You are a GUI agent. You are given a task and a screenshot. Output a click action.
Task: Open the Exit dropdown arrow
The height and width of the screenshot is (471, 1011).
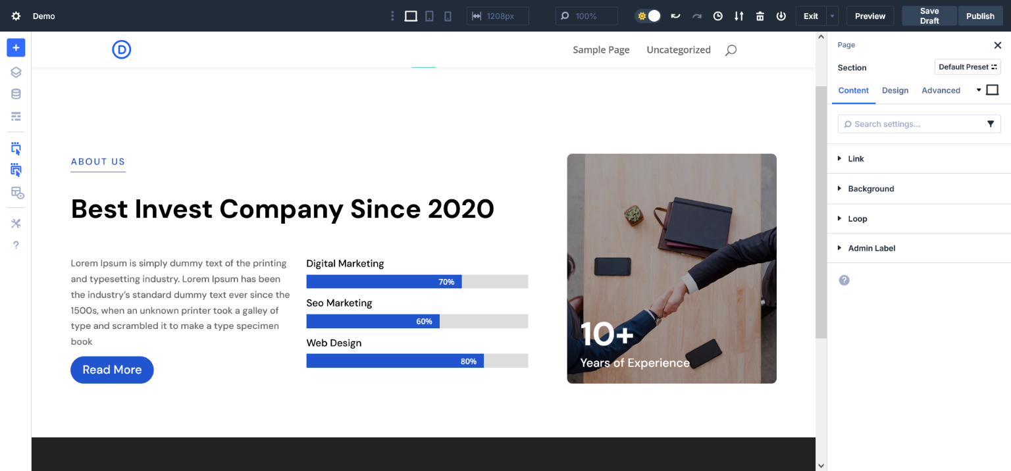tap(833, 16)
